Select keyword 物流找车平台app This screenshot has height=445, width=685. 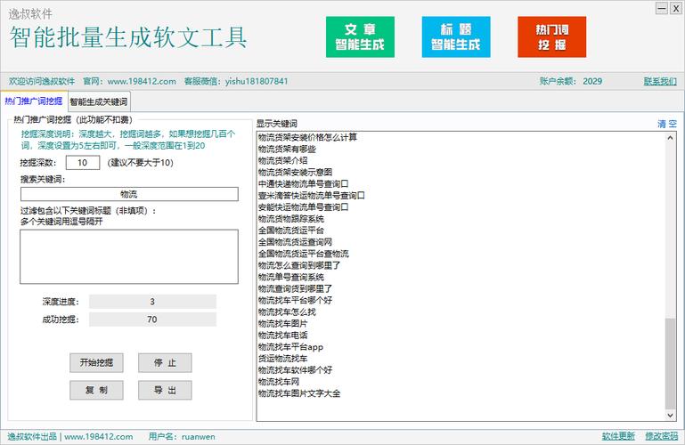pyautogui.click(x=290, y=347)
